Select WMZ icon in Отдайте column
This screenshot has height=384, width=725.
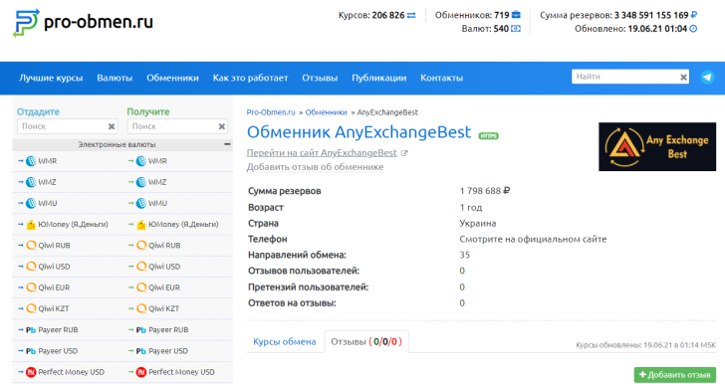31,182
